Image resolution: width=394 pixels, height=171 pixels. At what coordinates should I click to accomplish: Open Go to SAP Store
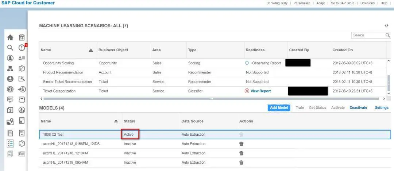pyautogui.click(x=343, y=3)
